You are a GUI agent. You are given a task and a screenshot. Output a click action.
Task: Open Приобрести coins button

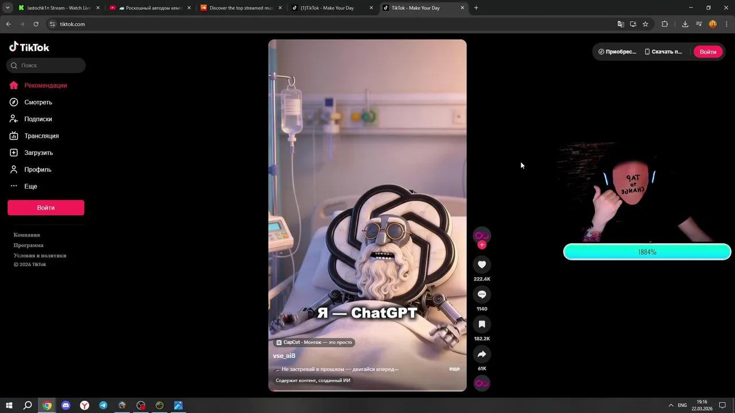(617, 52)
